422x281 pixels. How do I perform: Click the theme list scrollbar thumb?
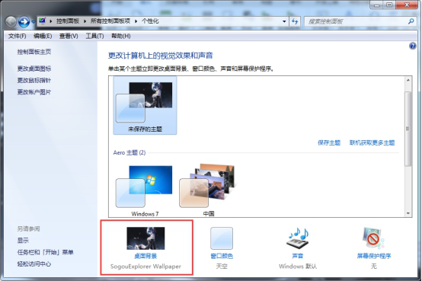point(408,129)
